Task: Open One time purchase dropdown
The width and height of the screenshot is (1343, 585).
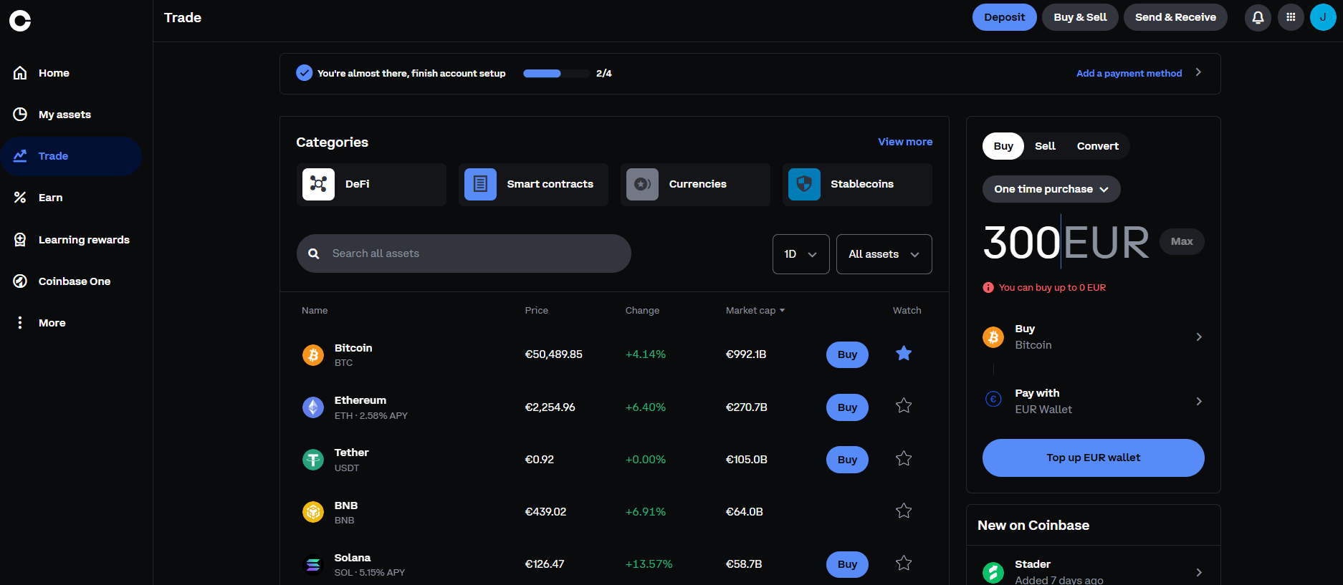Action: click(x=1051, y=189)
